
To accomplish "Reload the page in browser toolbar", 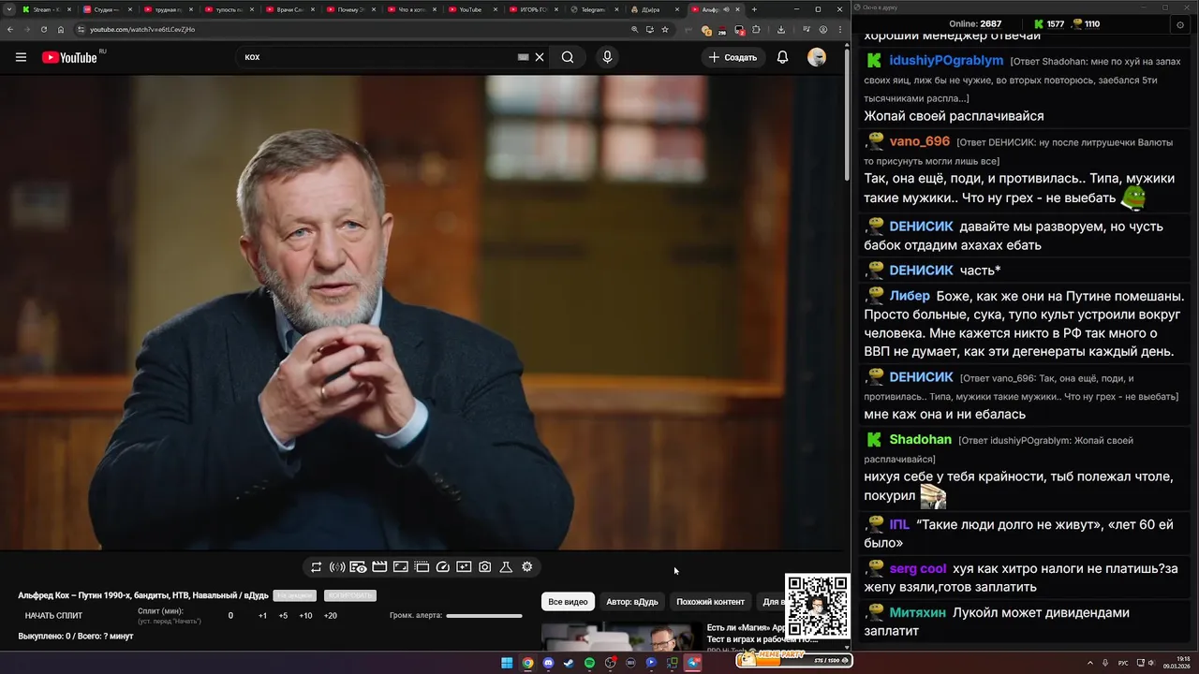I will (x=43, y=29).
